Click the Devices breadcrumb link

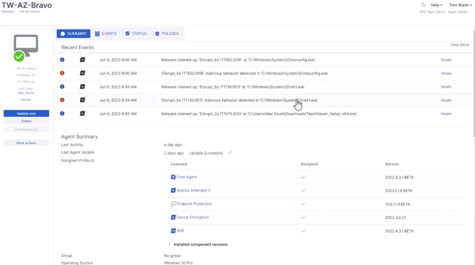pos(7,11)
